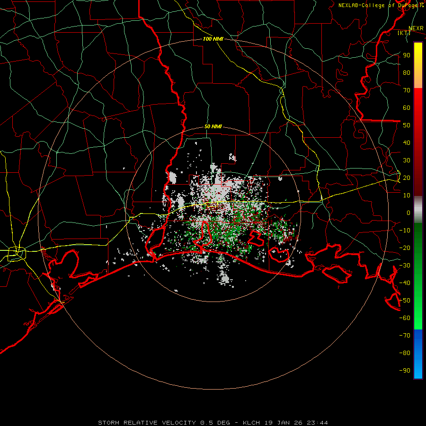Click the 100 NMI range ring label
This screenshot has width=426, height=426.
pos(213,39)
